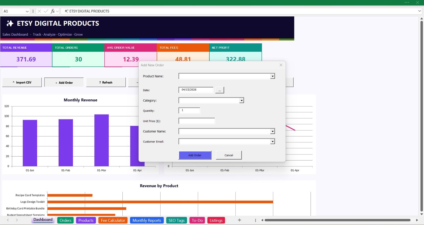Select Total Orders value 30

(x=78, y=59)
